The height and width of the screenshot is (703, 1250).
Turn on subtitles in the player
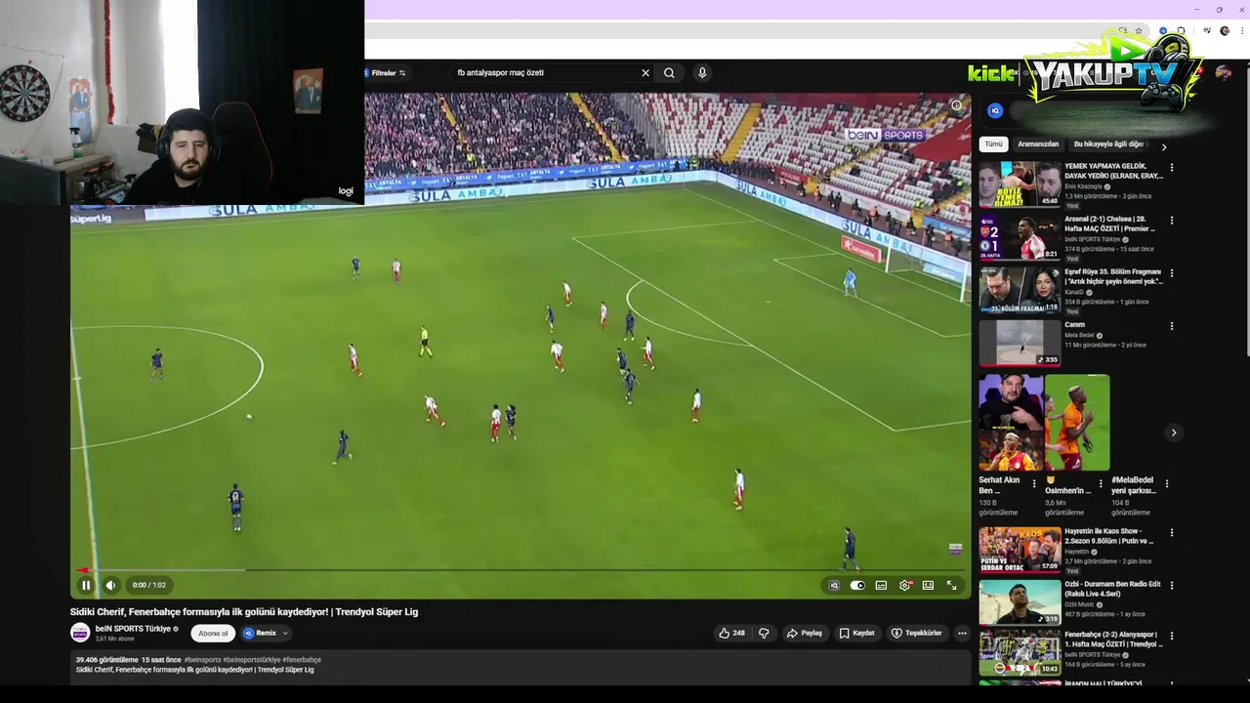point(881,585)
